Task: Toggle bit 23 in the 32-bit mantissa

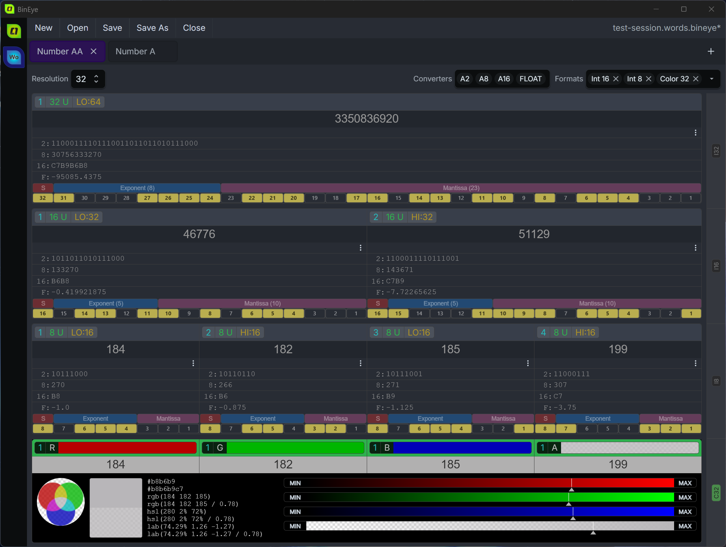Action: [x=231, y=198]
